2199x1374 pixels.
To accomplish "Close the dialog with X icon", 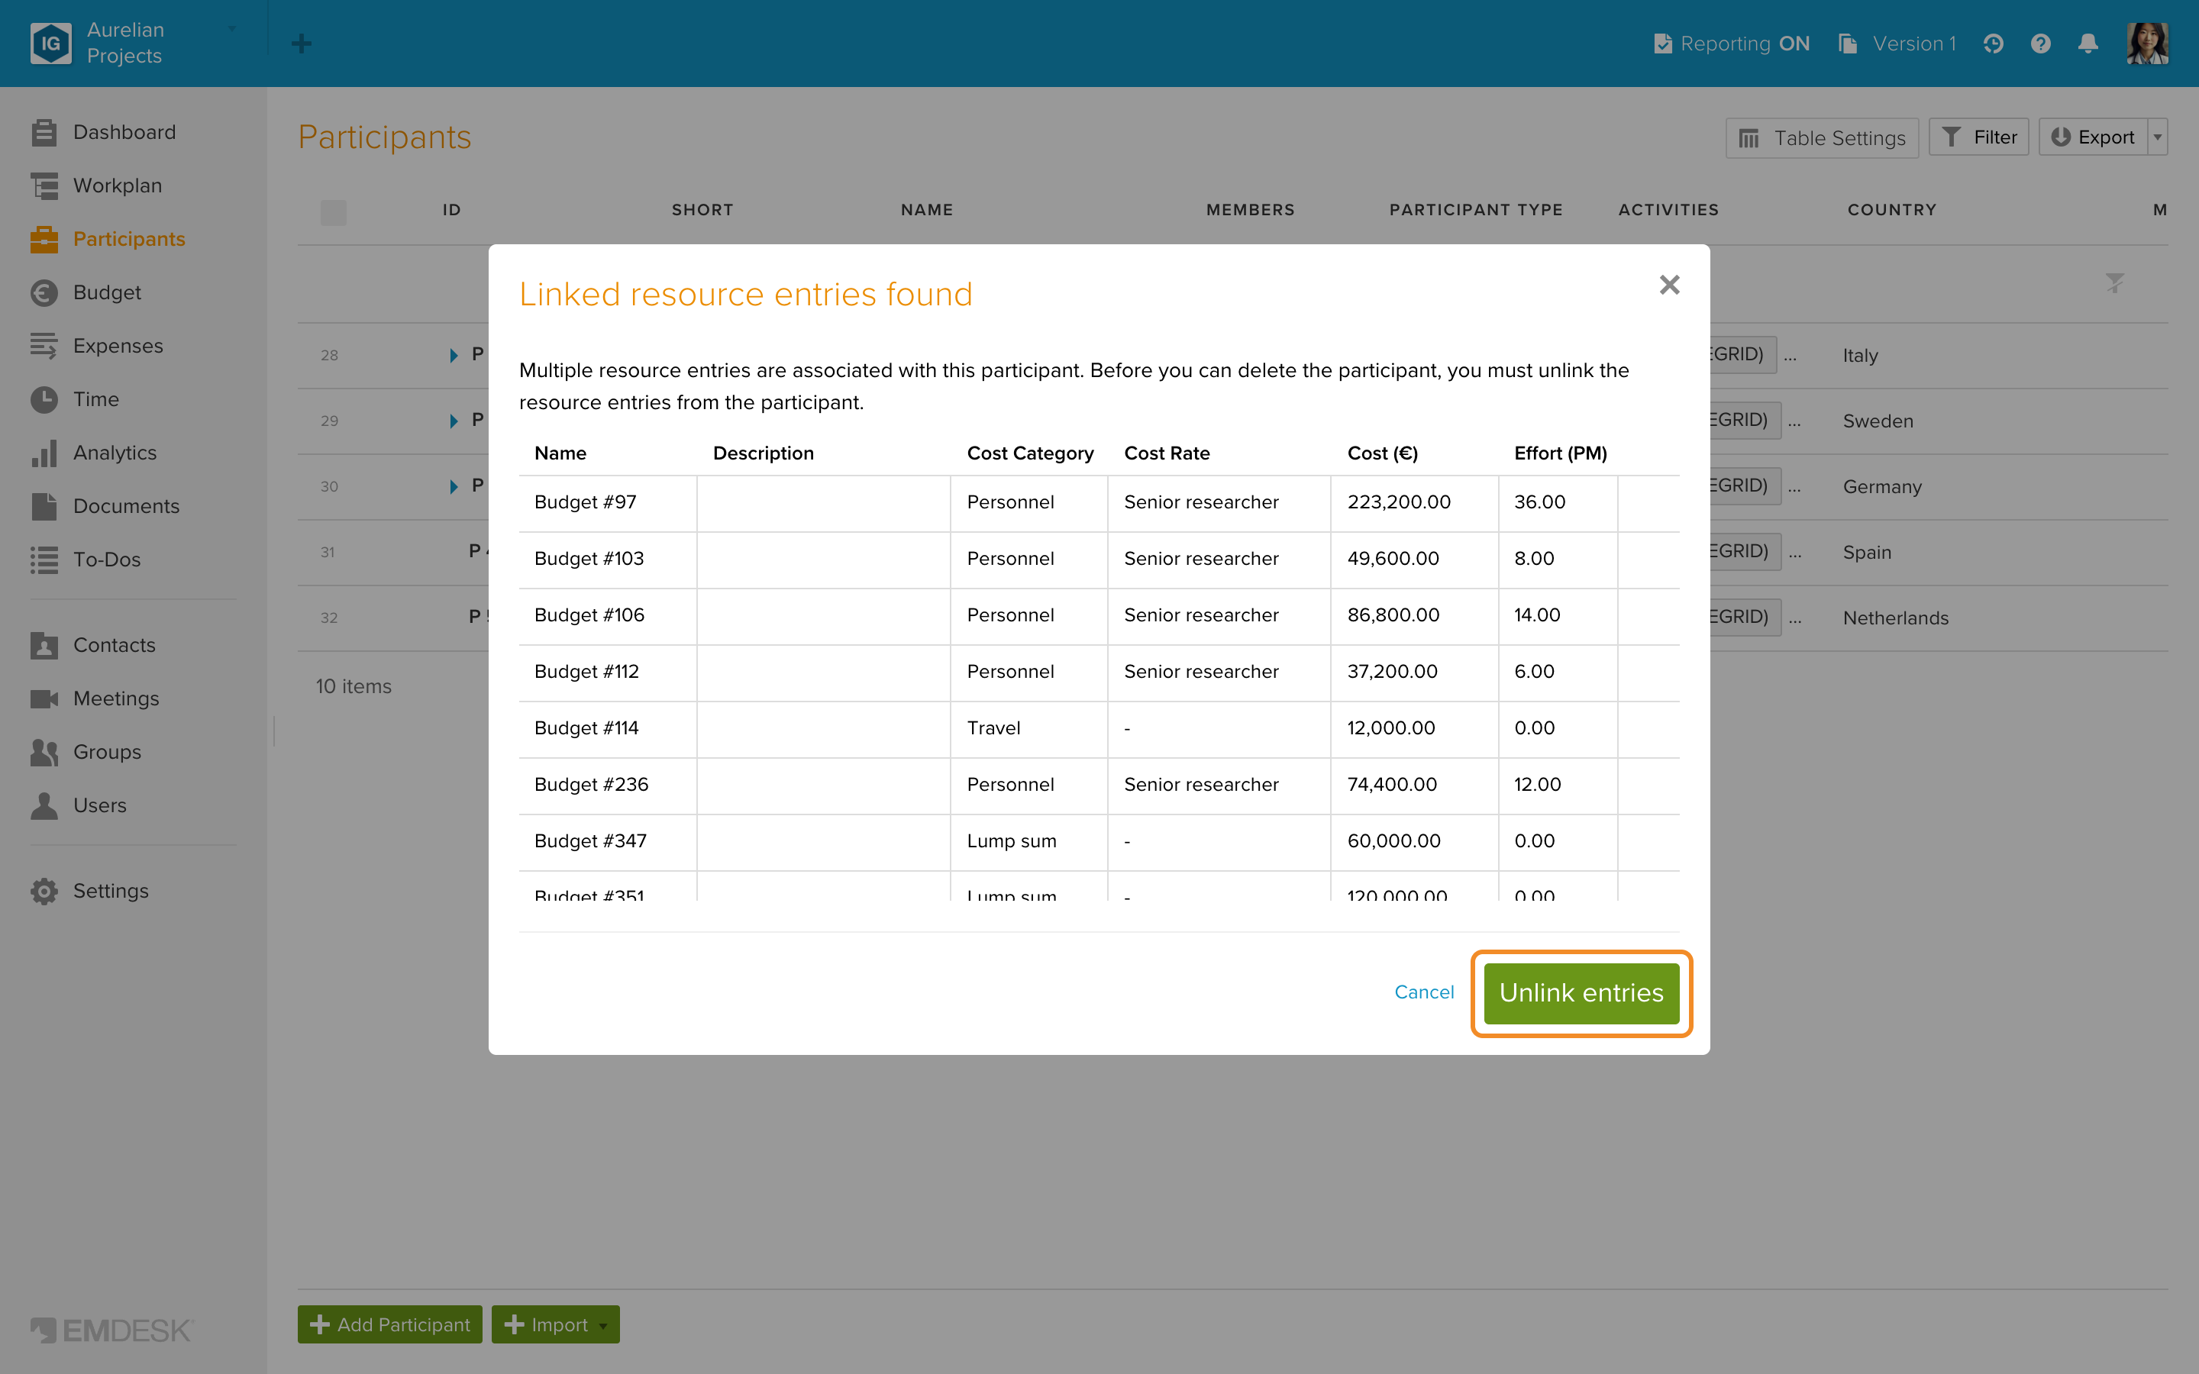I will (1669, 285).
